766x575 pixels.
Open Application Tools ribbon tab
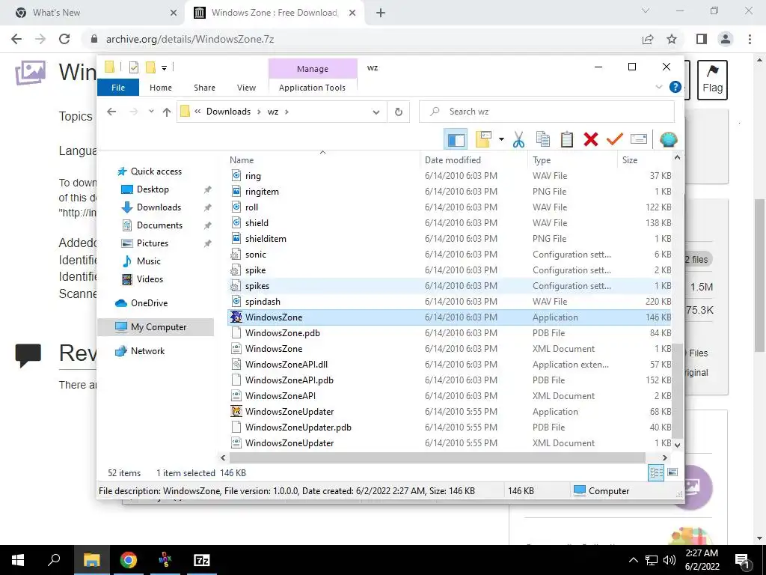tap(312, 88)
